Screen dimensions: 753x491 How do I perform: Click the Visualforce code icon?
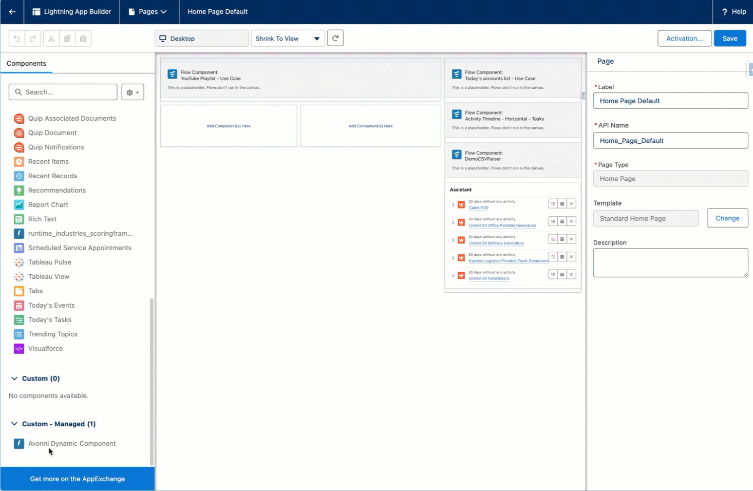(19, 349)
